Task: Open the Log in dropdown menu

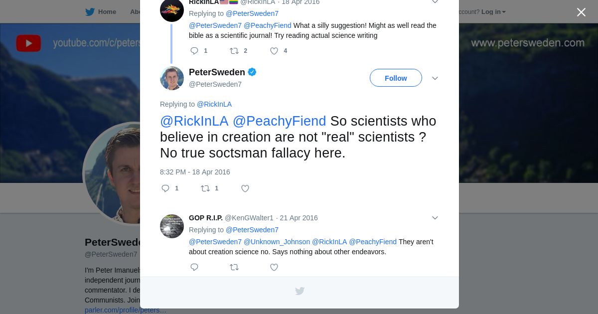Action: pyautogui.click(x=493, y=12)
